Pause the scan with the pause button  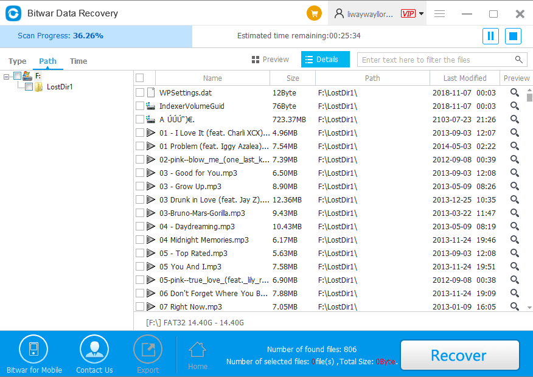pos(490,36)
